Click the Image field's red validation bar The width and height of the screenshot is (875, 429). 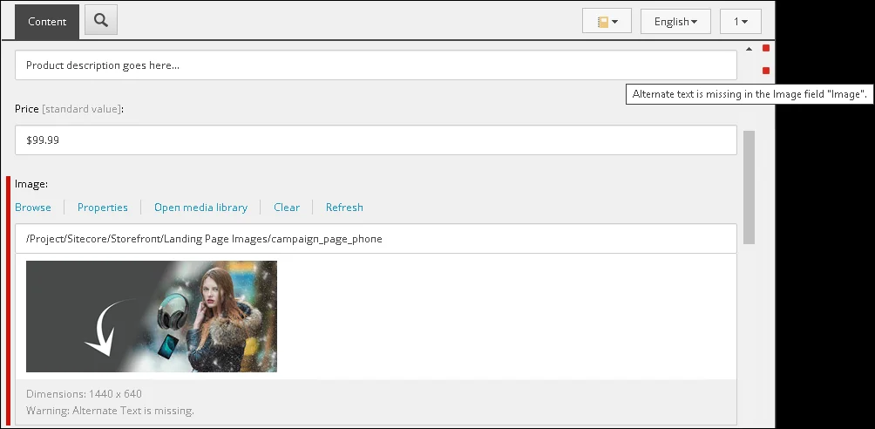[9, 302]
